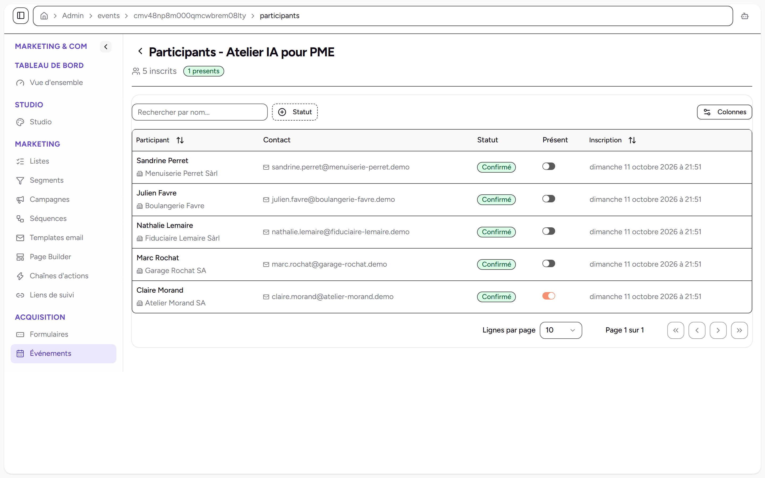Click Confirmé badge for Nathalie Lemaire
Image resolution: width=765 pixels, height=478 pixels.
coord(496,232)
